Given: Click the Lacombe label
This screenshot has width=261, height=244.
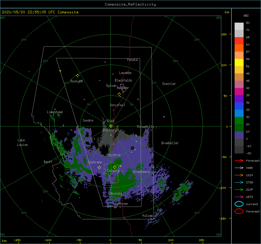Looking at the screenshot, I should click(125, 73).
